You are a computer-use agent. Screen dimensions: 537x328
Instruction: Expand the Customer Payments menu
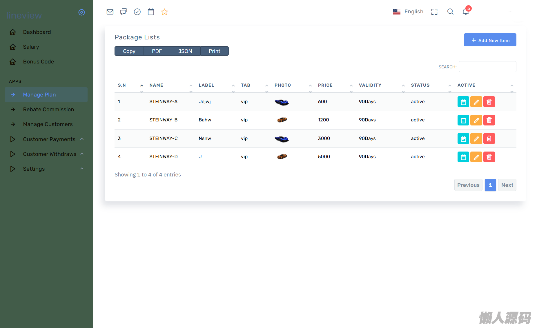(49, 139)
